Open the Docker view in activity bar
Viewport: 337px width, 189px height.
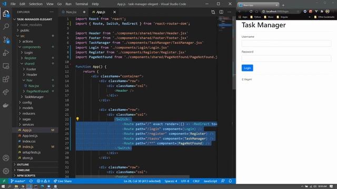(6, 105)
